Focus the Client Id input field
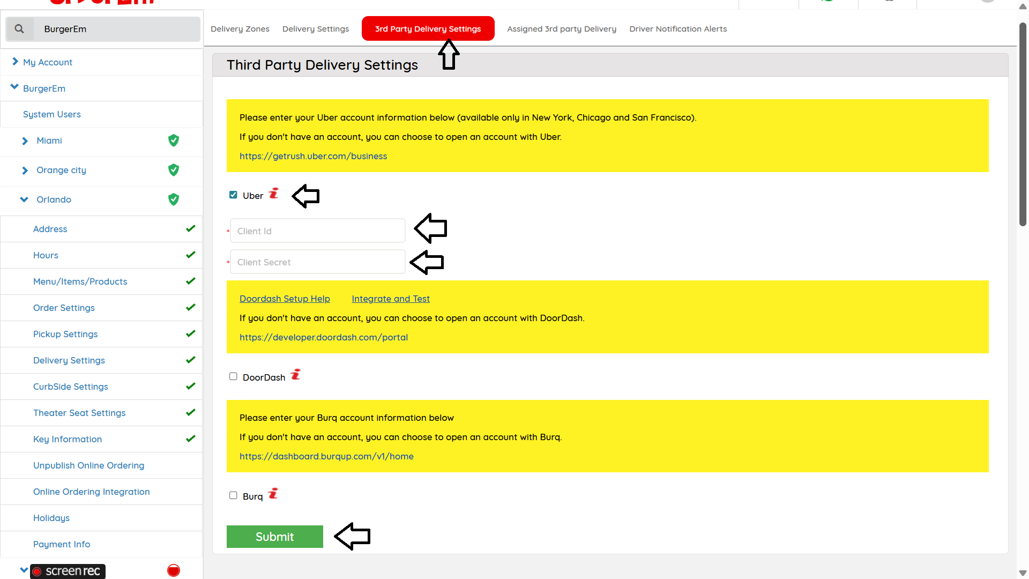Image resolution: width=1029 pixels, height=579 pixels. pyautogui.click(x=318, y=231)
